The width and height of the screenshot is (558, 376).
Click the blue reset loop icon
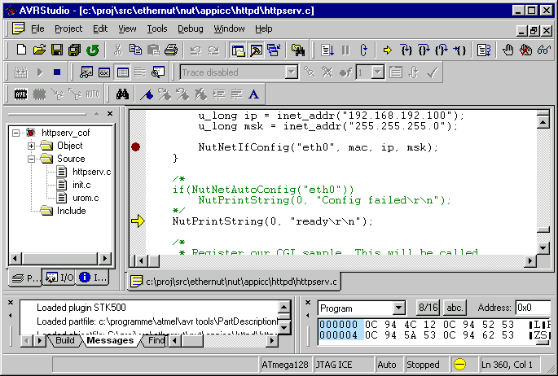coord(363,50)
